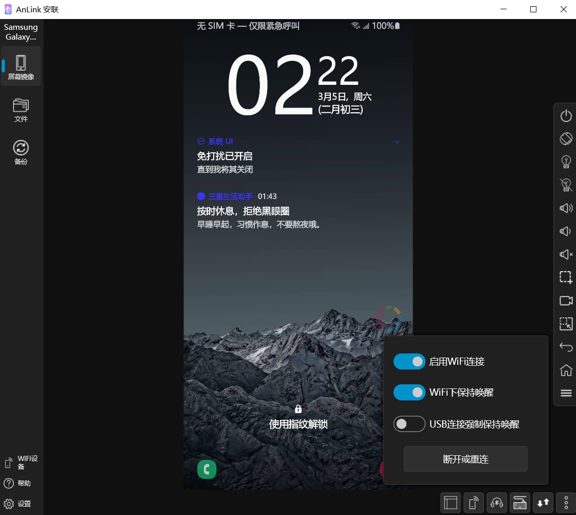Take a screenshot with dashed-square plus icon
The image size is (576, 515).
click(x=566, y=277)
